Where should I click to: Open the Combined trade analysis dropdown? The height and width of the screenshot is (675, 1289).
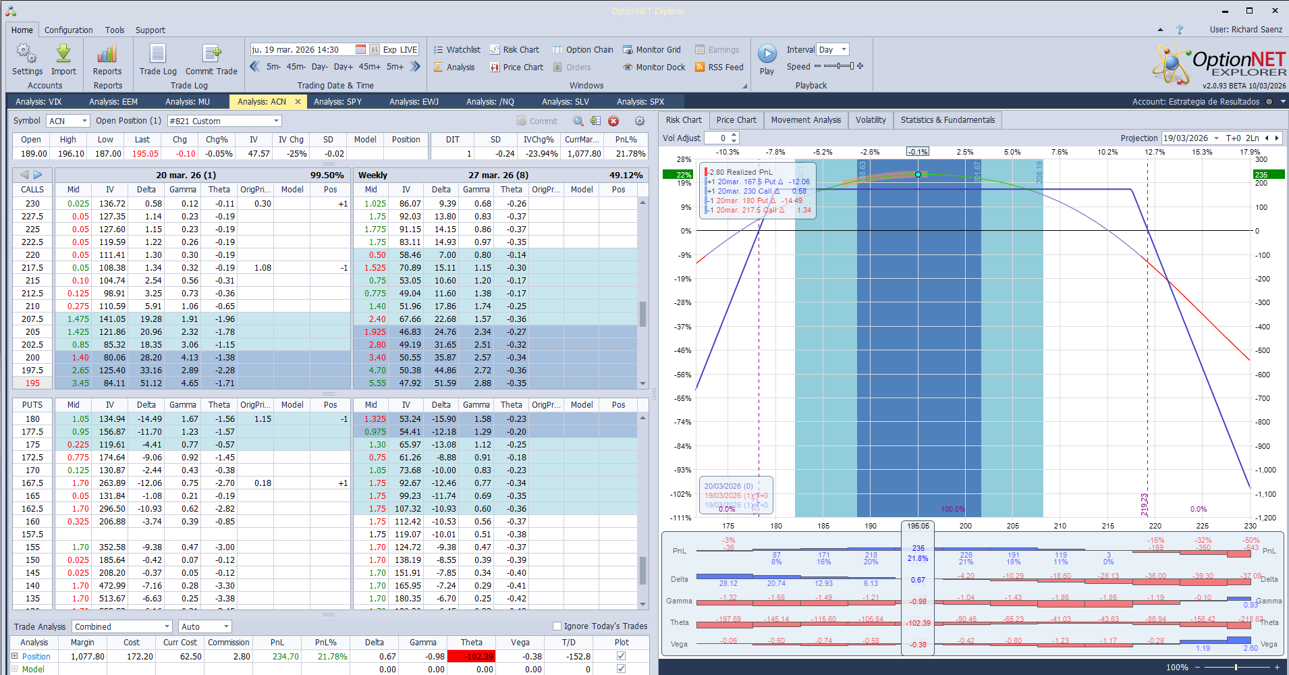pyautogui.click(x=167, y=626)
